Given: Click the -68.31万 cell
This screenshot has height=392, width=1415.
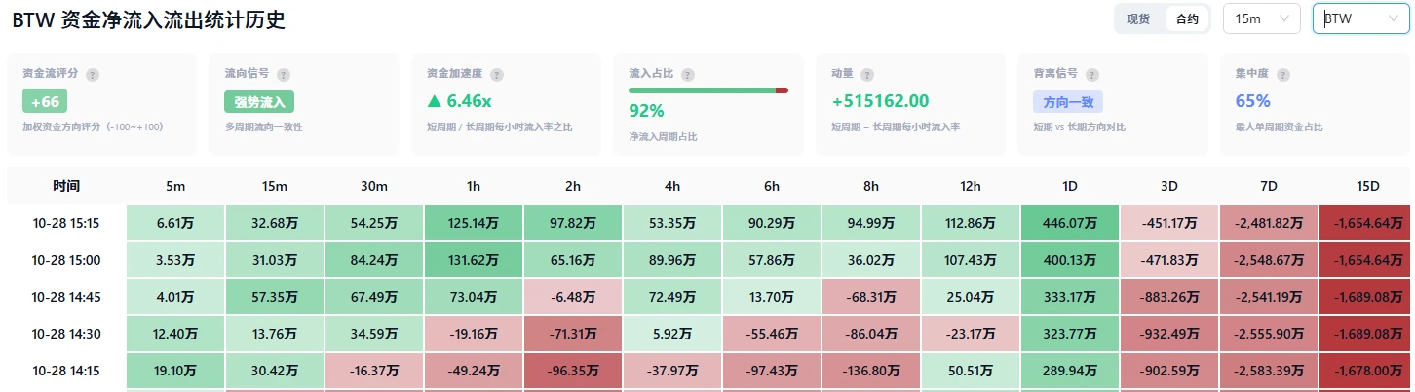Looking at the screenshot, I should (871, 297).
